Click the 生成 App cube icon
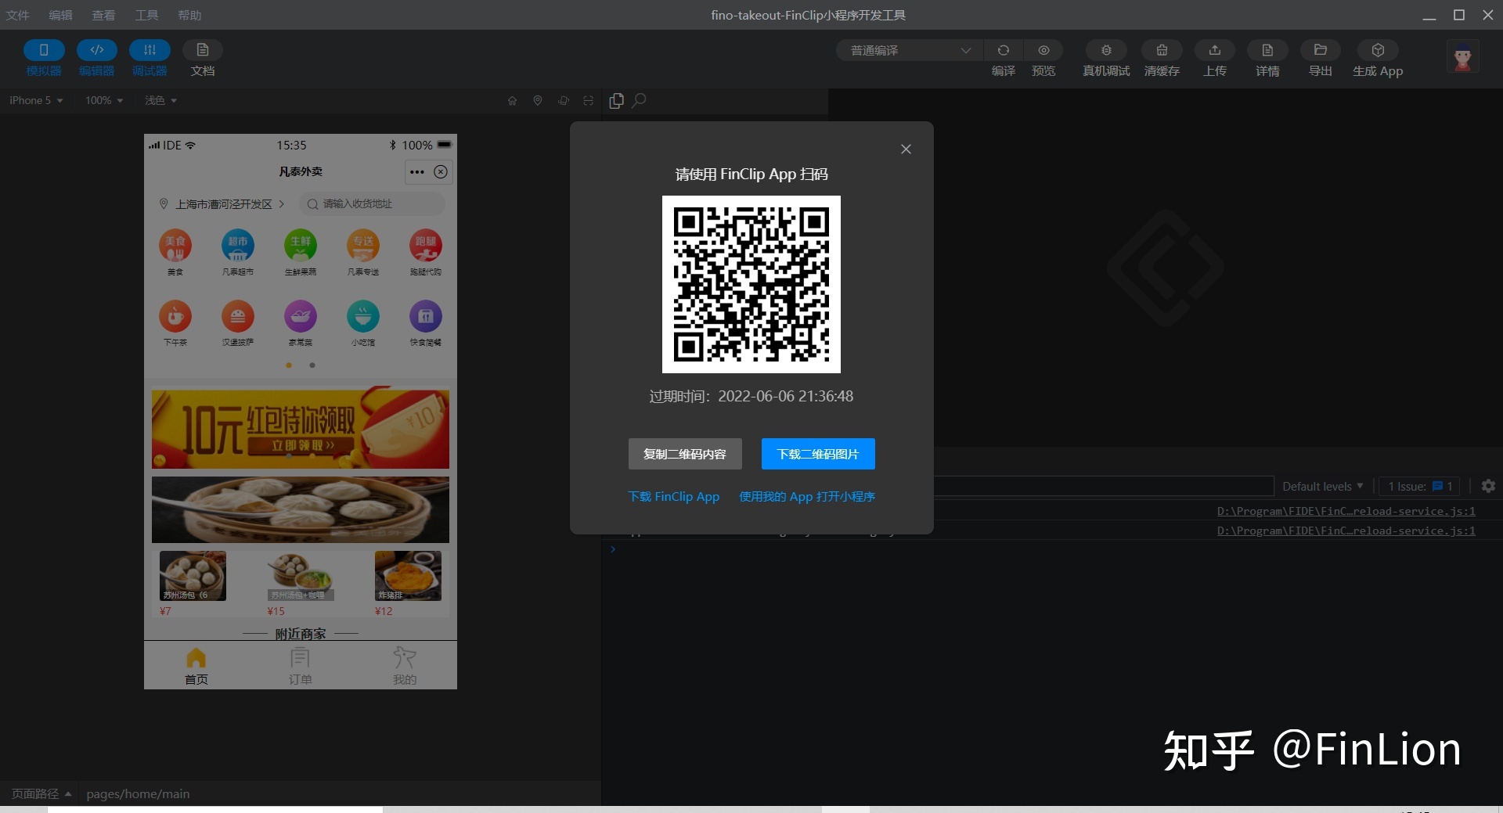1503x813 pixels. 1378,50
